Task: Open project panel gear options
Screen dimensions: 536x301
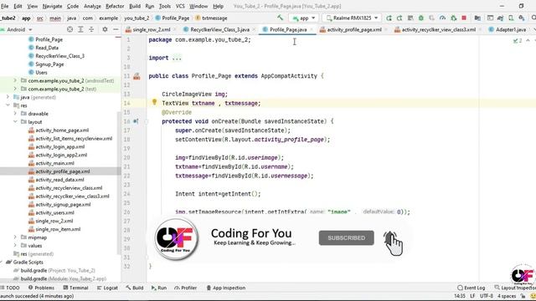Action: 105,30
